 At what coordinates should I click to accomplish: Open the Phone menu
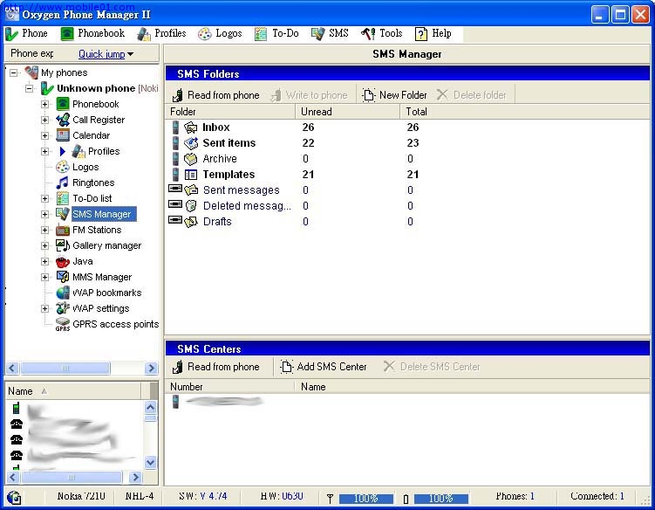click(x=26, y=33)
